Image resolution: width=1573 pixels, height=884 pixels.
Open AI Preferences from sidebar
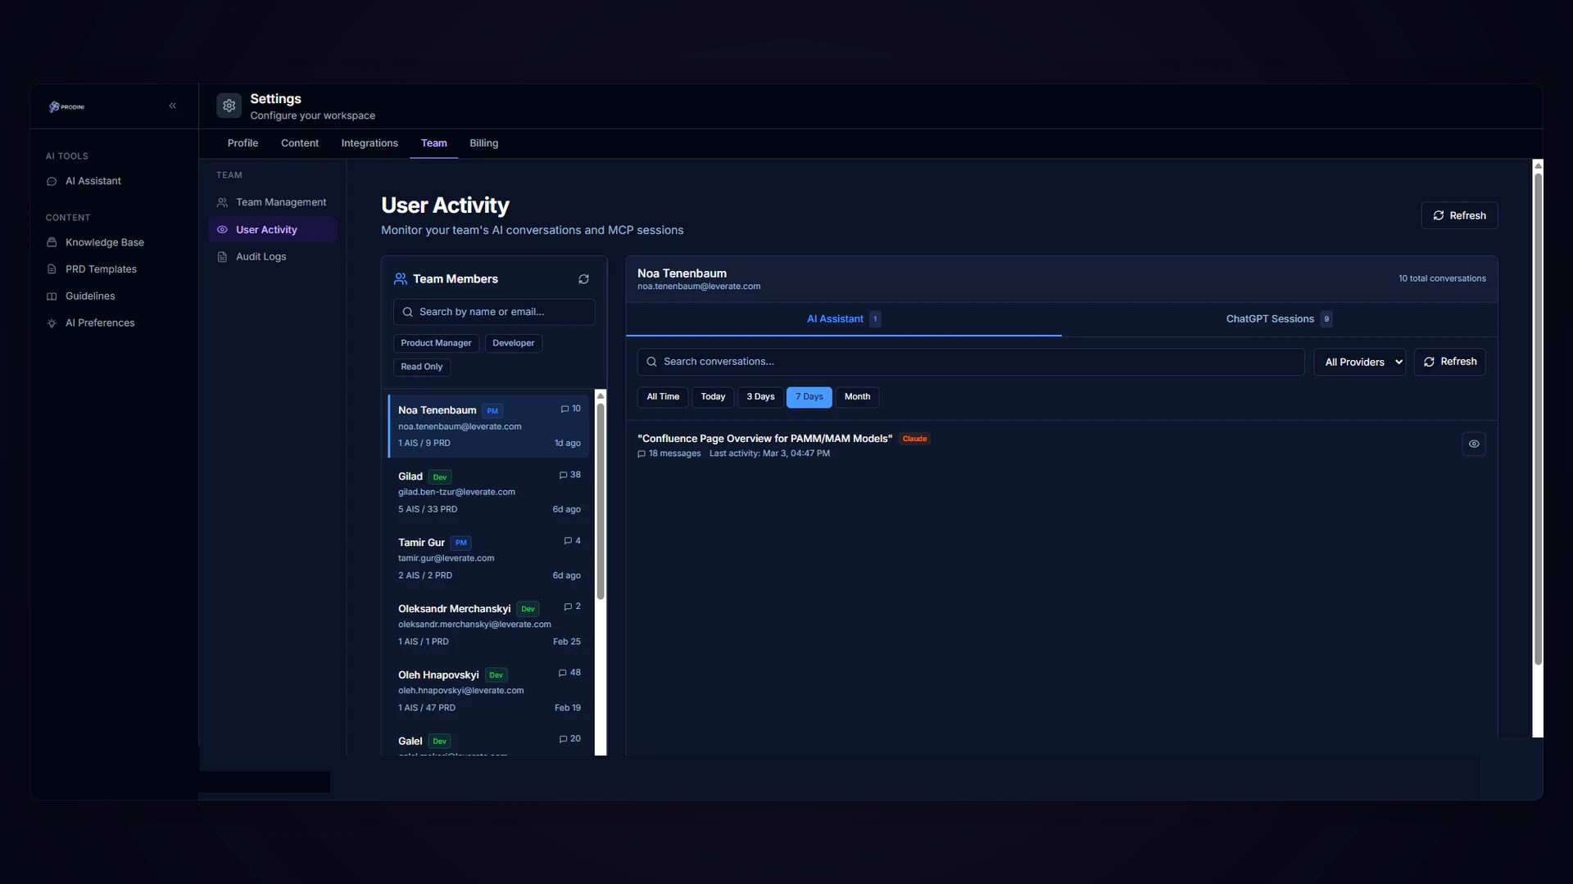[x=100, y=323]
